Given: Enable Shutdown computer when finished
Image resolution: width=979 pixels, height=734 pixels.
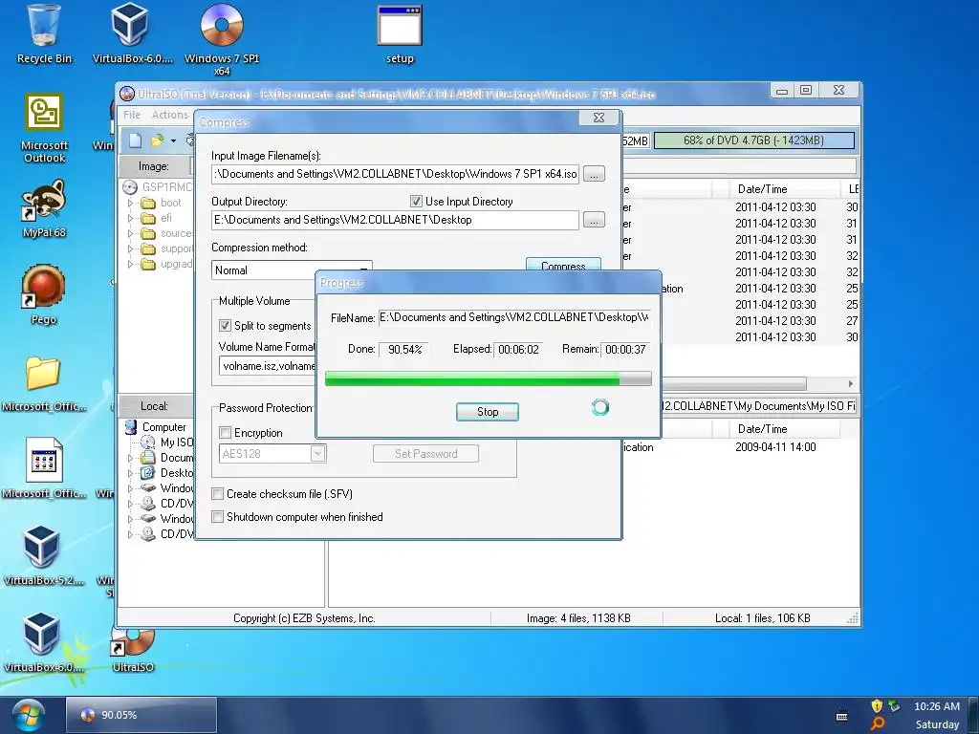Looking at the screenshot, I should [x=217, y=517].
